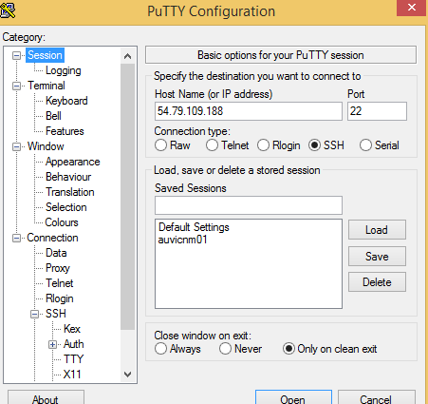Viewport: 428px width, 404px height.
Task: Open the Logging category
Action: [64, 70]
